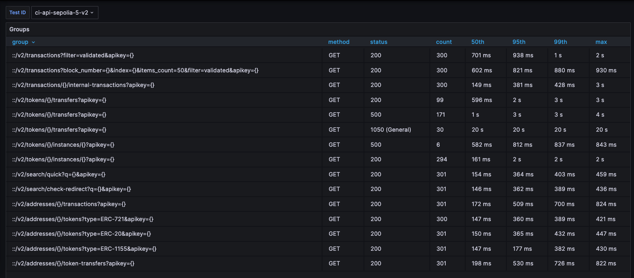634x278 pixels.
Task: Select the ::/v2/transactions?filter=validated&apikey={} group cell
Action: [164, 55]
